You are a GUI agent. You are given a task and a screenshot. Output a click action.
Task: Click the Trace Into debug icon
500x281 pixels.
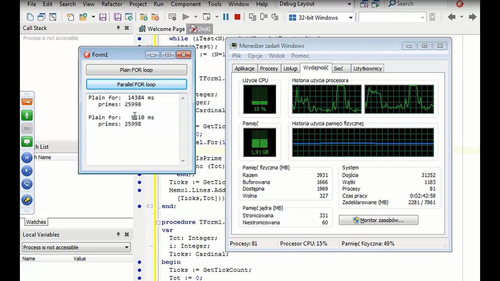pos(252,17)
